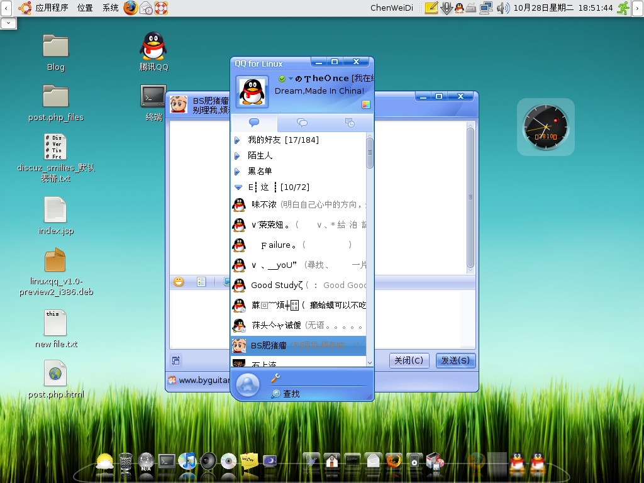This screenshot has width=644, height=483.
Task: Open the online status dropdown arrow in QQ
Action: point(291,79)
